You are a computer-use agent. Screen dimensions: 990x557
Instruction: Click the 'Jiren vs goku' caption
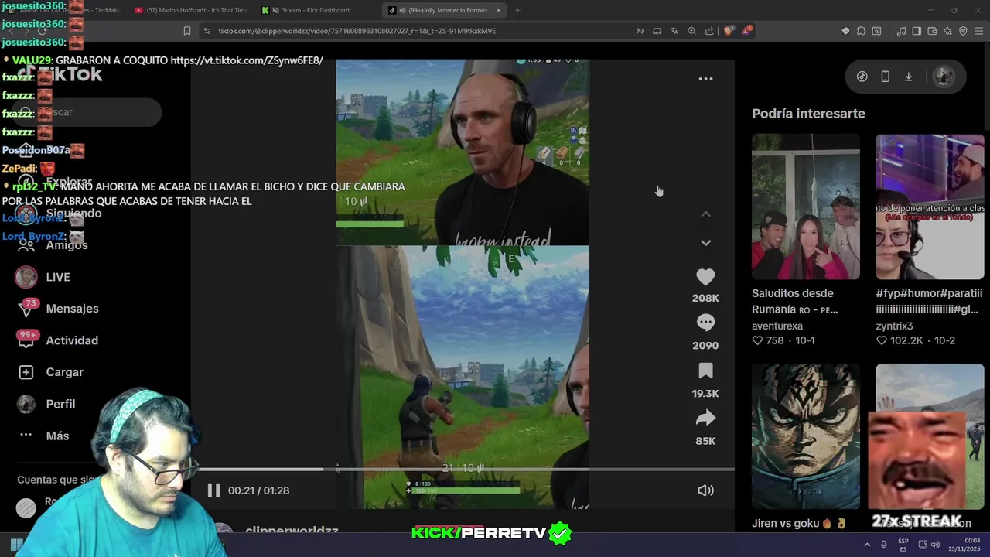pyautogui.click(x=799, y=524)
